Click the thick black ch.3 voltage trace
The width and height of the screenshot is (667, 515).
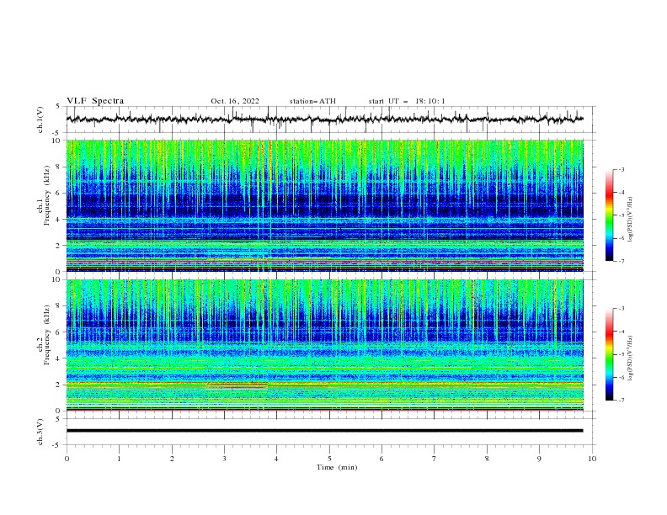click(324, 431)
